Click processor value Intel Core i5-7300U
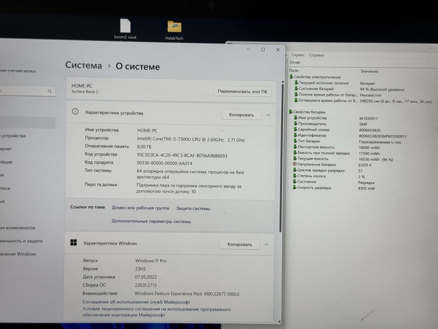 [x=191, y=139]
